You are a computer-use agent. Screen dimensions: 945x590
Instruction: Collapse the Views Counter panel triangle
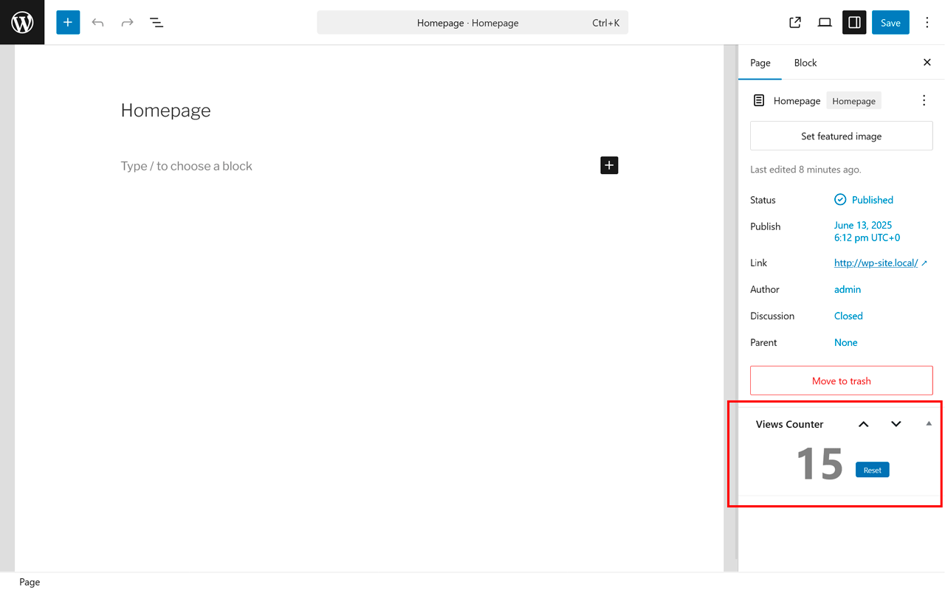(x=929, y=423)
